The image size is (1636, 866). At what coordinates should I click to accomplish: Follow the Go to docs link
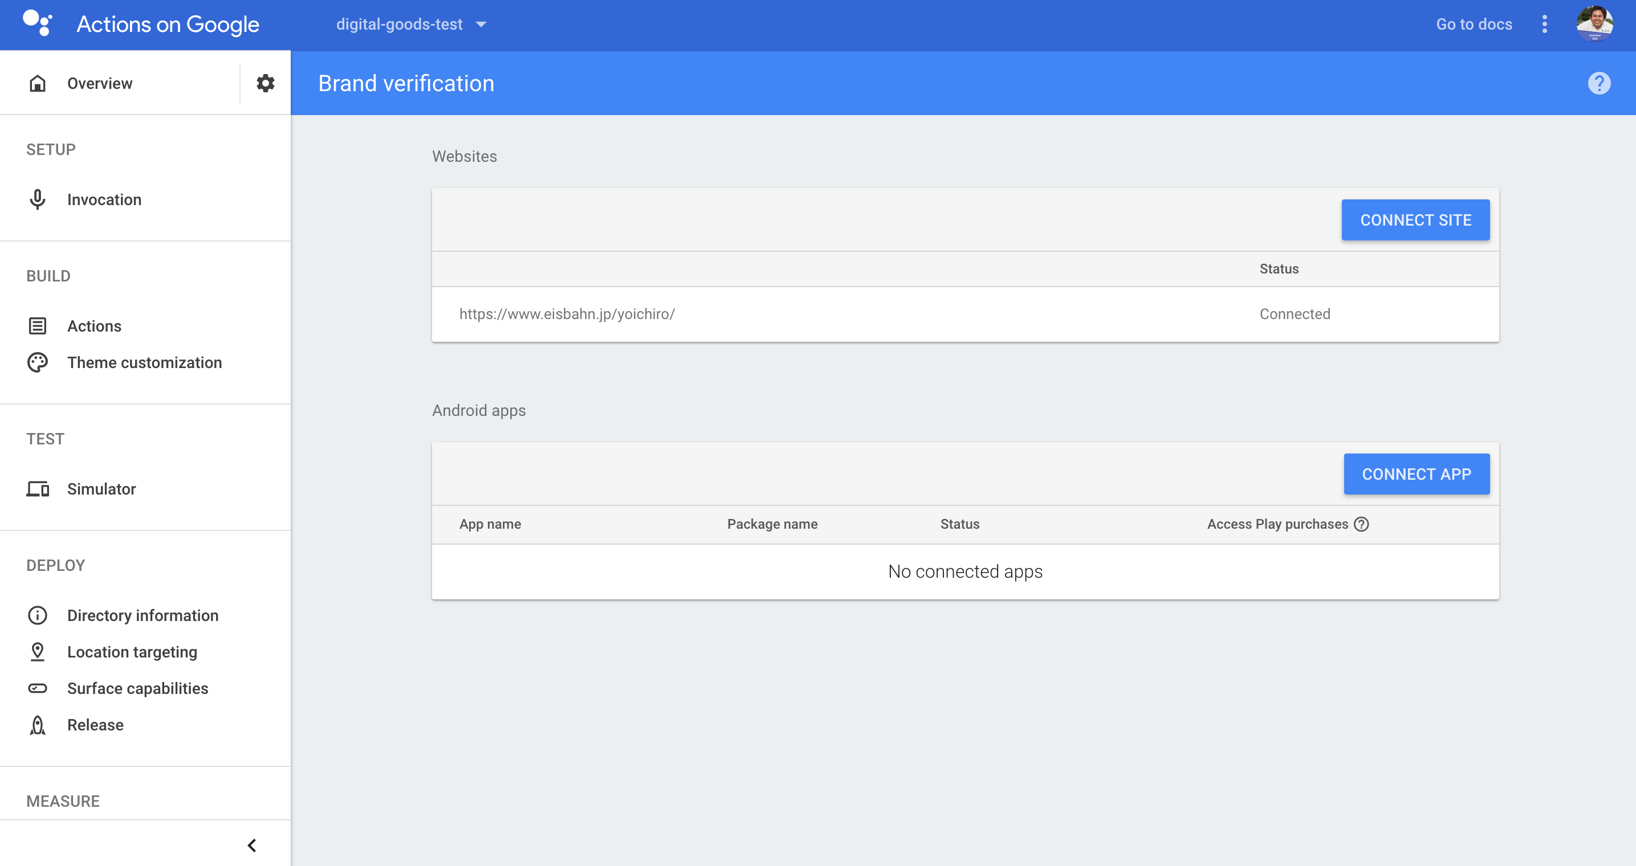[x=1474, y=24]
